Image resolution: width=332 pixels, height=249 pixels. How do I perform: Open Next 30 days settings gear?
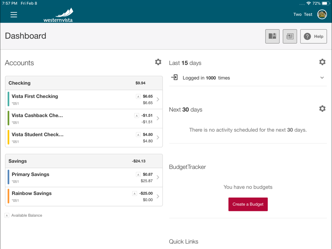tap(322, 109)
